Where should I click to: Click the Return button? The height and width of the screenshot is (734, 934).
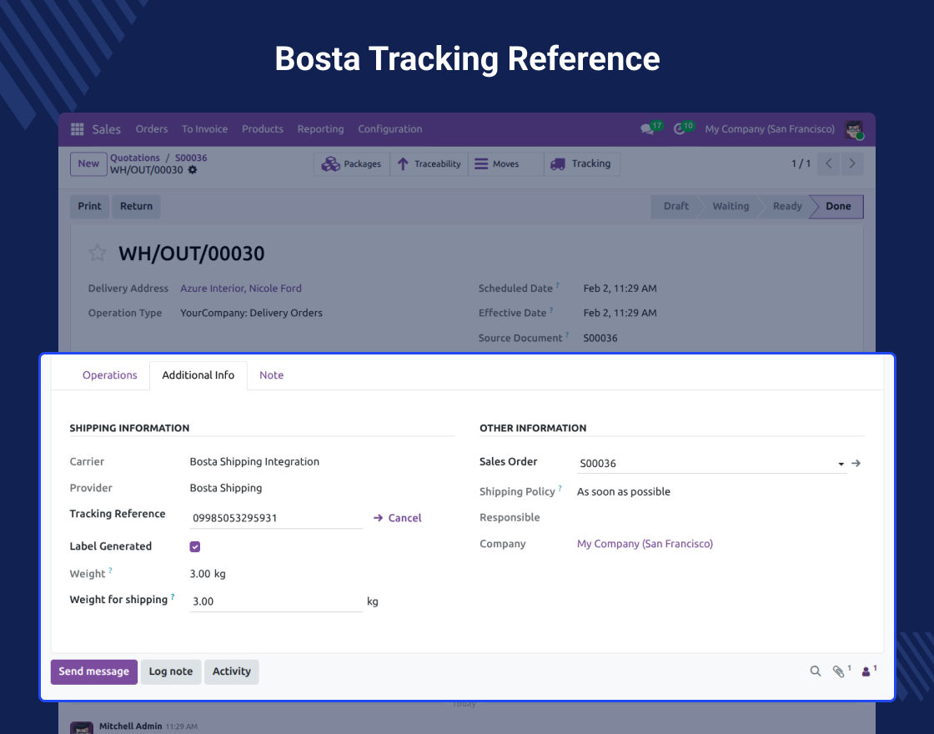[x=137, y=206]
